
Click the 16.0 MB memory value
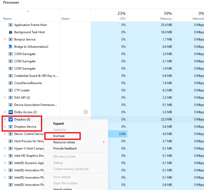(166, 32)
